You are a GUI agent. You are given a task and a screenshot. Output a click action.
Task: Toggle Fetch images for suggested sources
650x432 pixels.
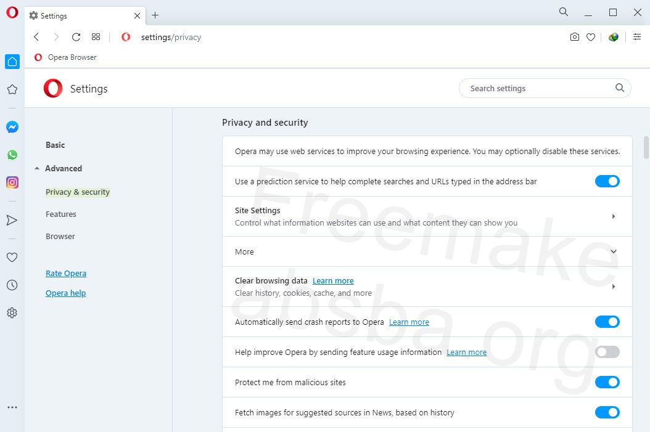click(607, 412)
